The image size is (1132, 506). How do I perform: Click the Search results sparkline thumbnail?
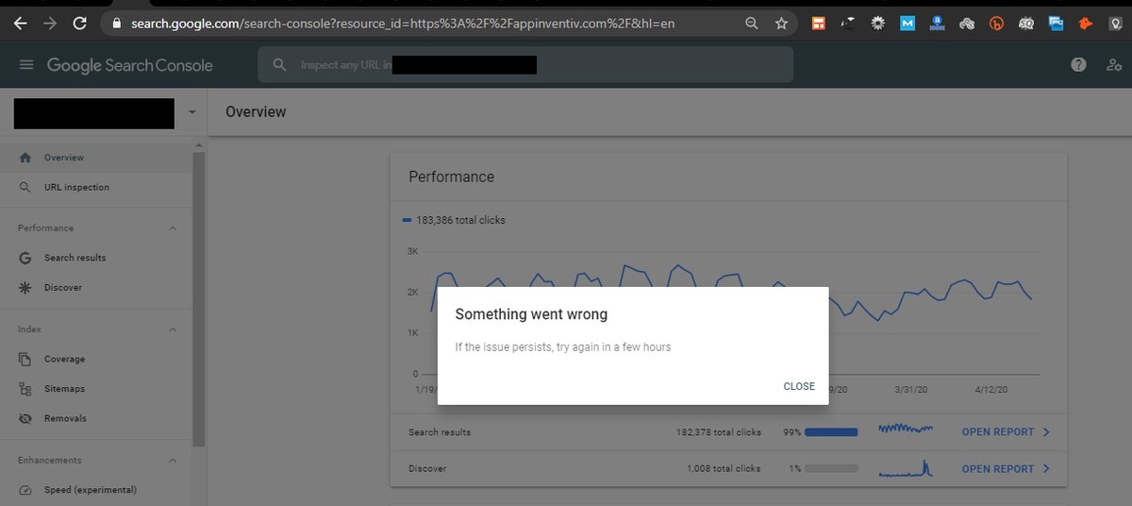tap(906, 430)
